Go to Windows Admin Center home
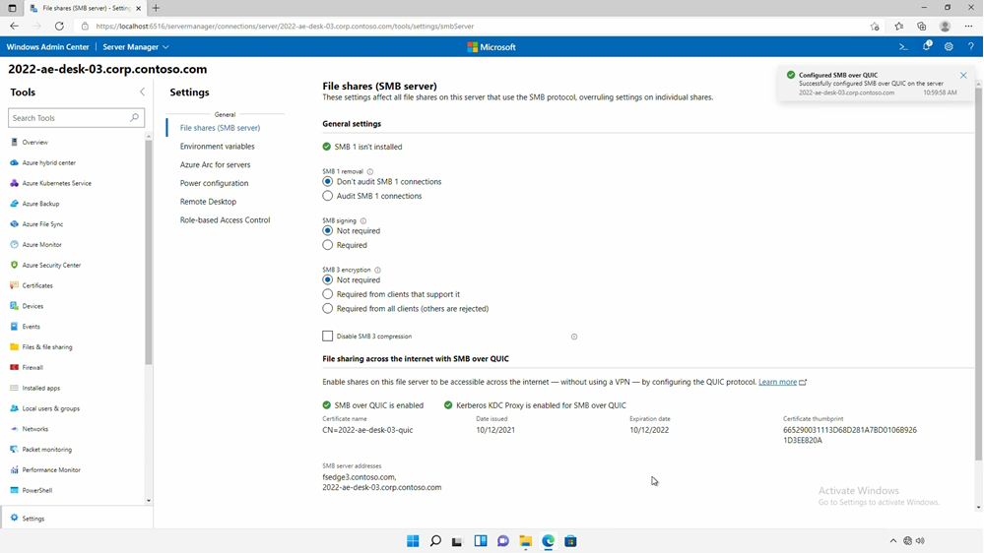Viewport: 984px width, 553px height. [x=47, y=47]
